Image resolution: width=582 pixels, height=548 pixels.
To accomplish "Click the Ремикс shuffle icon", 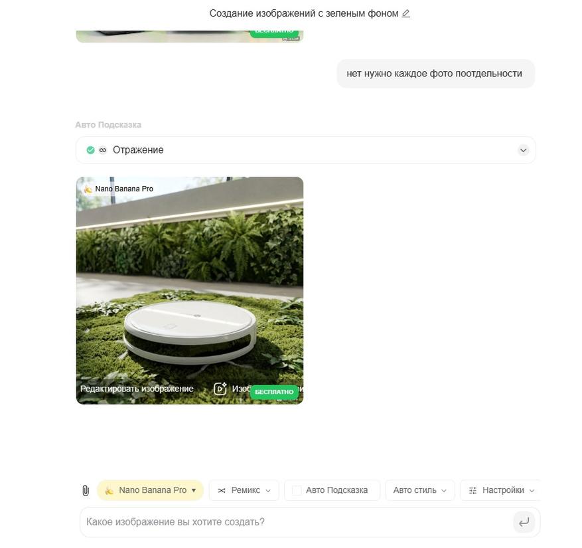I will pos(222,490).
